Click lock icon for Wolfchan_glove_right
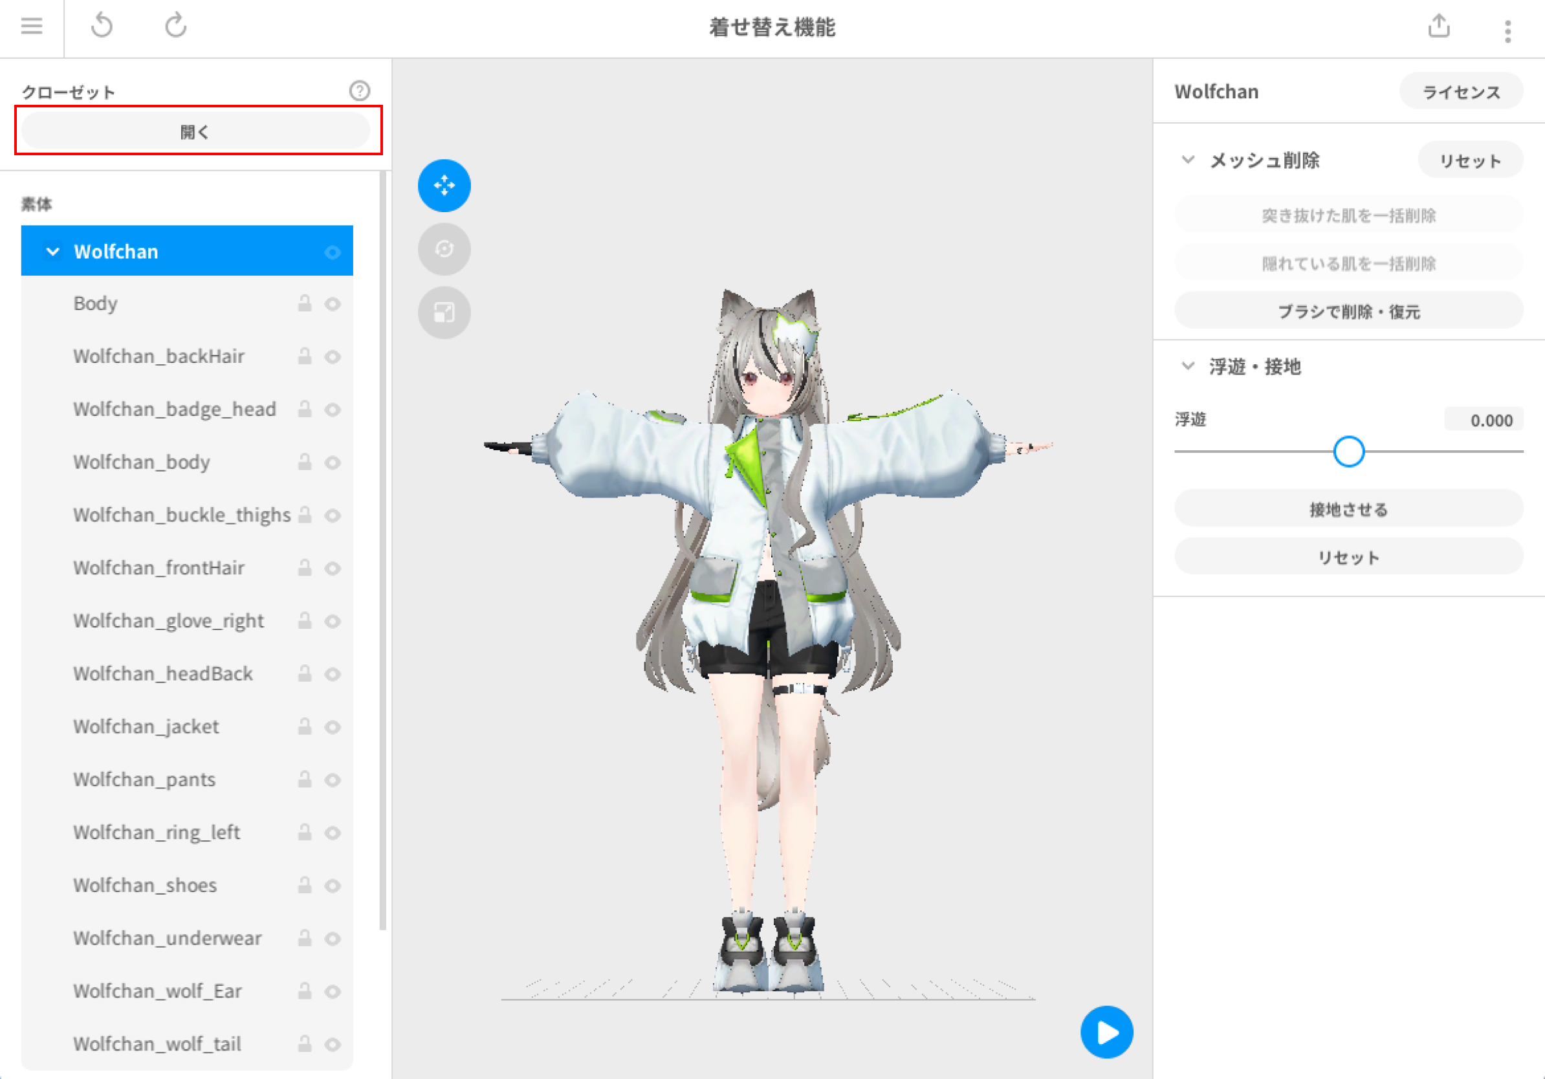The height and width of the screenshot is (1079, 1545). [x=305, y=620]
